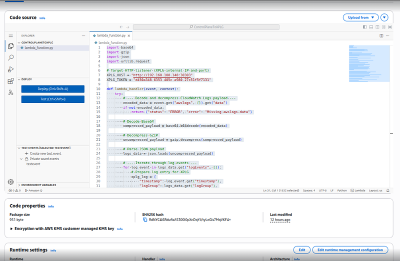The image size is (400, 261).
Task: Click the Deploy (Ctrl+Shift+U) button
Action: tap(53, 89)
